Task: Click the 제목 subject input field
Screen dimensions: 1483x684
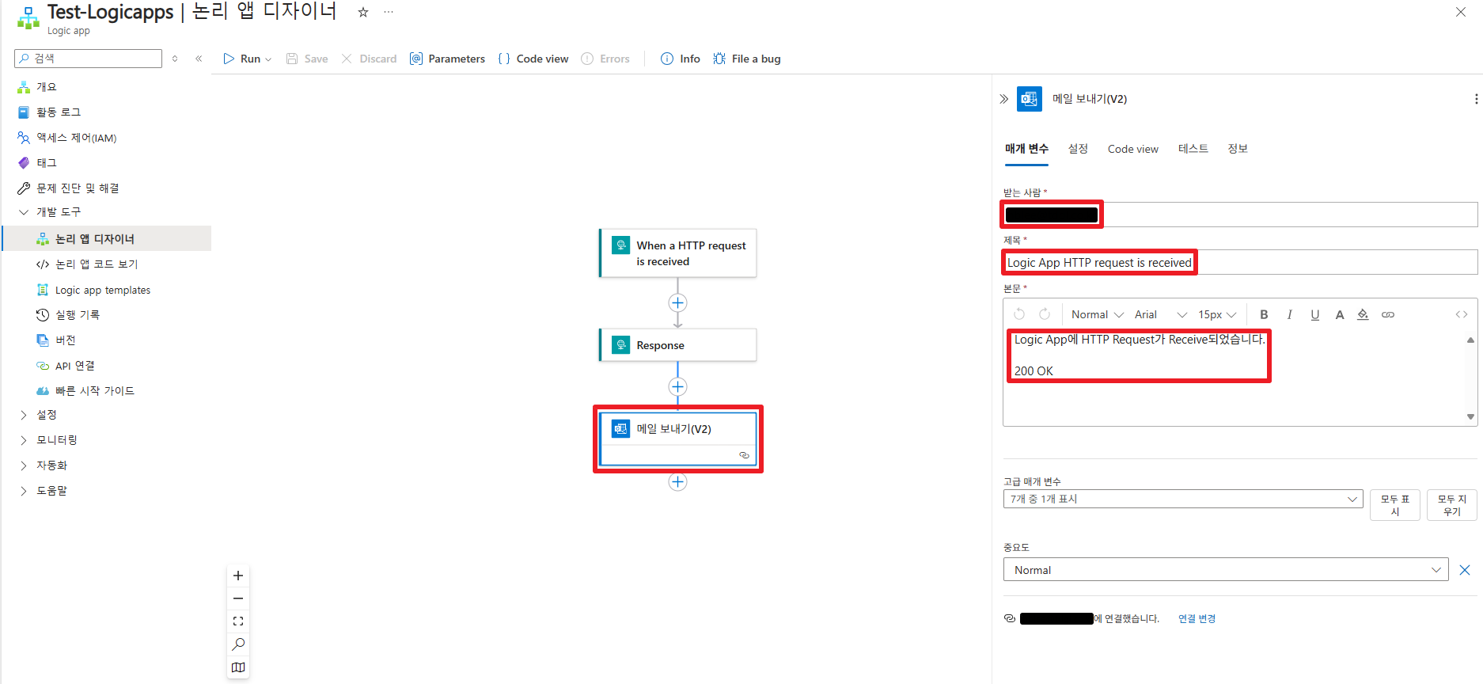Action: click(1240, 262)
